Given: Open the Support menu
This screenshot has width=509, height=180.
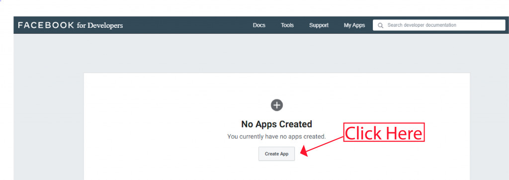Looking at the screenshot, I should point(319,25).
